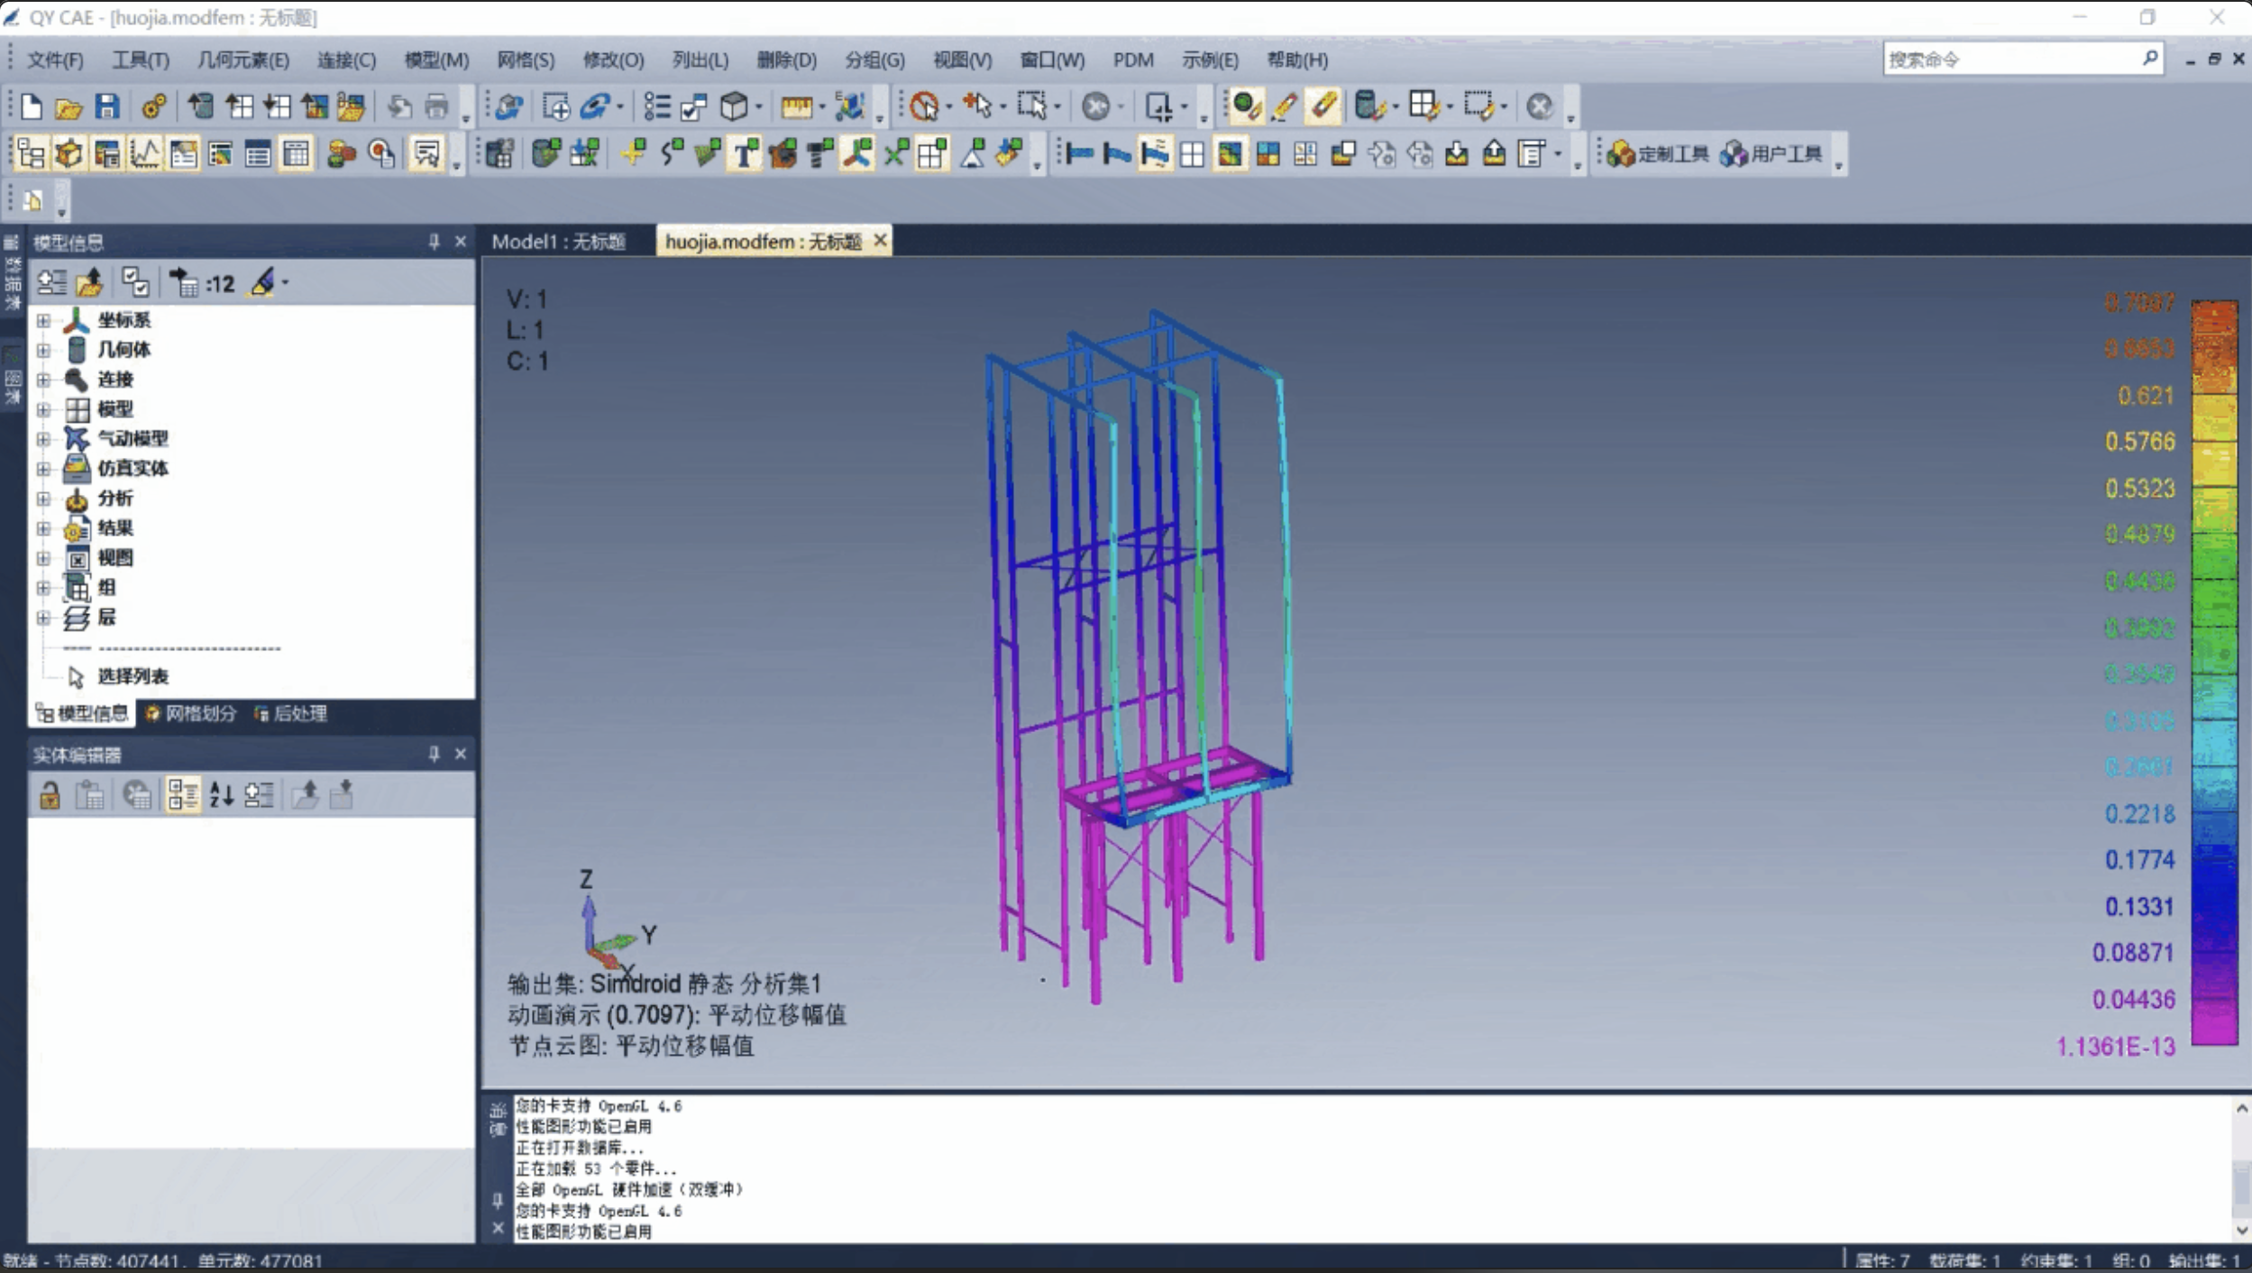This screenshot has width=2252, height=1273.
Task: Click the export results down-arrow tray icon
Action: click(x=1456, y=153)
